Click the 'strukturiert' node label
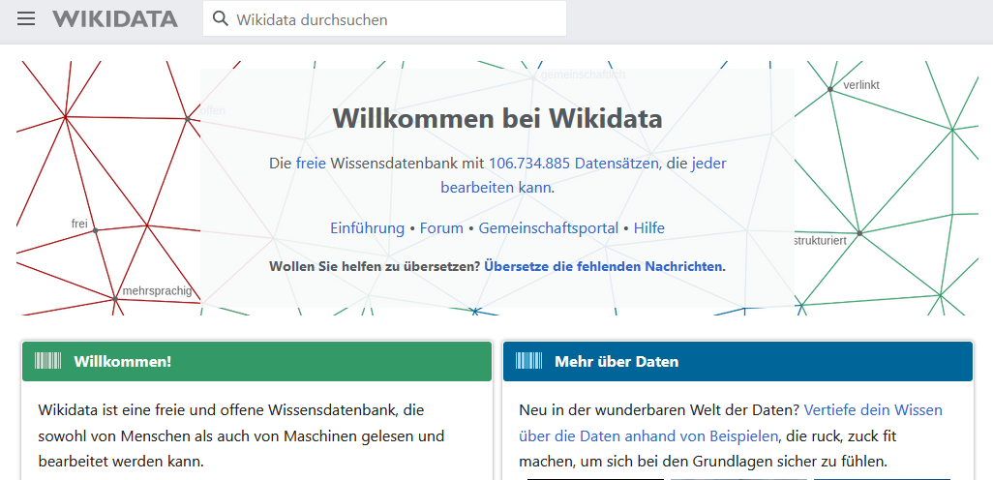993x480 pixels. (820, 241)
